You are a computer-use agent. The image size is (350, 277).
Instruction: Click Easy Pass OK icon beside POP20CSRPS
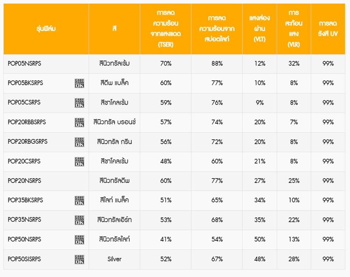point(80,162)
